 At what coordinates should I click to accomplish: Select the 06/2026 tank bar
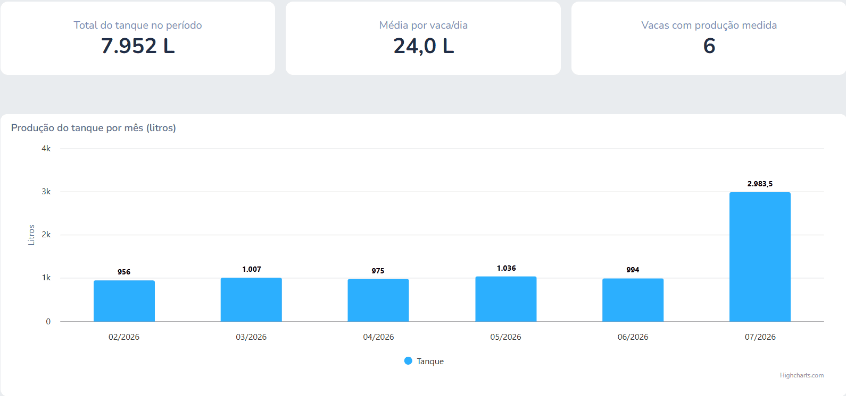click(x=633, y=300)
